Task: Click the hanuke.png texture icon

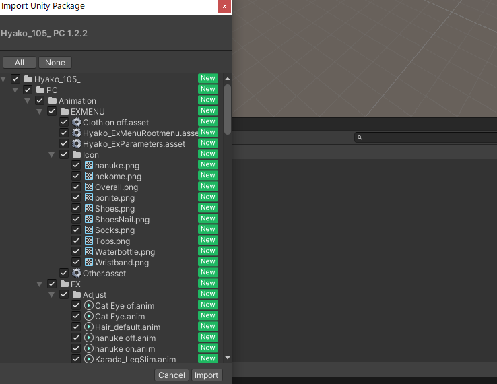Action: tap(89, 165)
